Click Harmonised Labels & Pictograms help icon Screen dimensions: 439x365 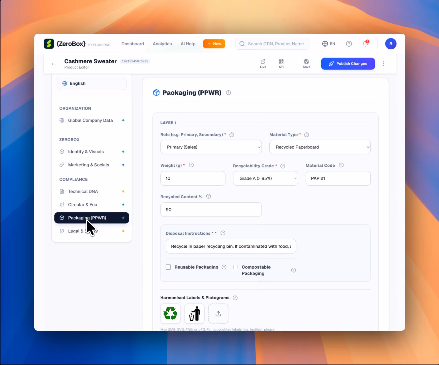pos(235,298)
